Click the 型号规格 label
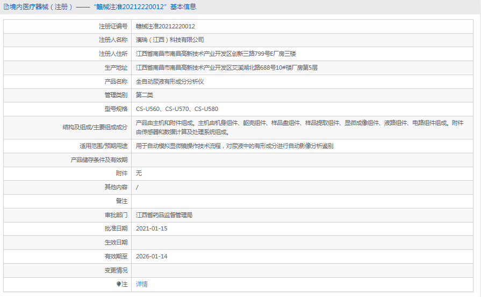Screen dimensions: 481x297 coord(116,109)
